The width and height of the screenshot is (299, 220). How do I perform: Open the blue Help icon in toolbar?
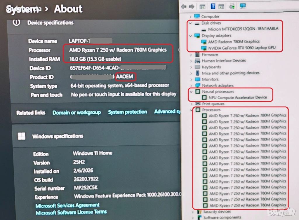[213, 6]
